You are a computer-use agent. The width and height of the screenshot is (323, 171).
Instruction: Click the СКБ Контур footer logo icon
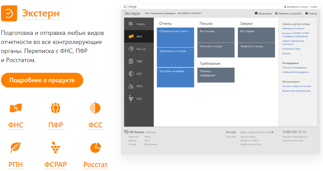[x=126, y=132]
